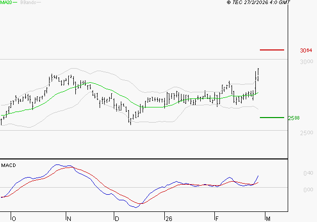
Task: Click the 3000 price axis label
Action: [x=306, y=62]
